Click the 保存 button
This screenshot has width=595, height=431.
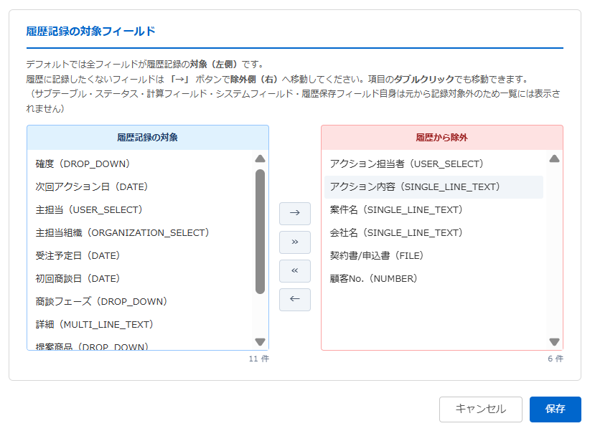[555, 409]
